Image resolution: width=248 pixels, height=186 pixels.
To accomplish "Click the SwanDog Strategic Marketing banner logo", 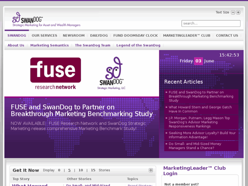I will (x=112, y=73).
